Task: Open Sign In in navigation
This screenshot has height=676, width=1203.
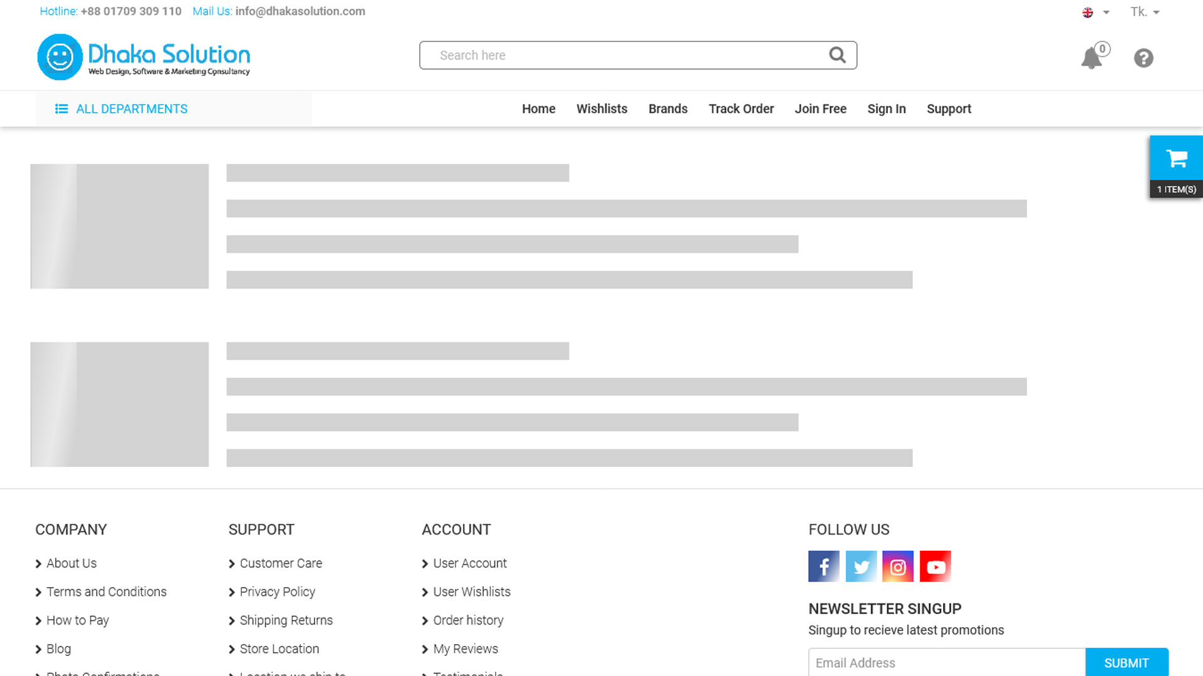Action: [887, 109]
